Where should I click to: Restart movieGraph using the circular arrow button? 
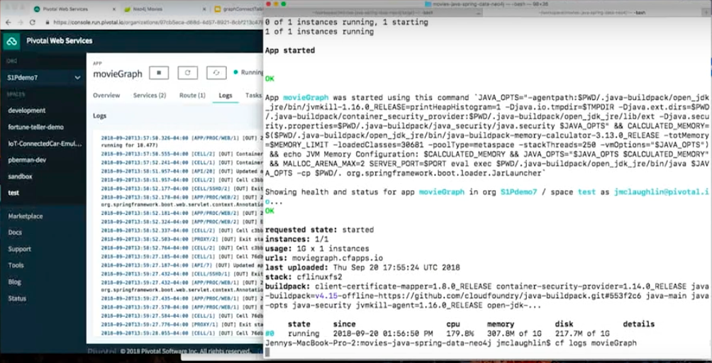tap(187, 72)
